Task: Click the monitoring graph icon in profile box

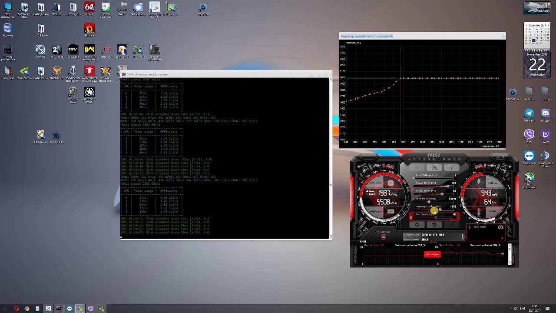Action: click(501, 227)
